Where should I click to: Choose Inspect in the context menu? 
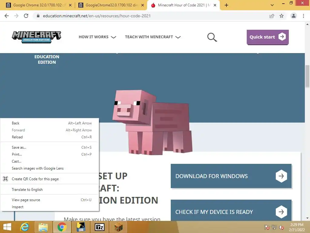point(49,207)
